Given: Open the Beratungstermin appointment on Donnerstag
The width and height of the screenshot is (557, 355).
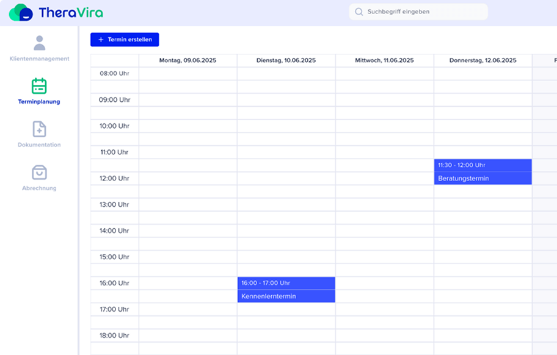Looking at the screenshot, I should (482, 178).
